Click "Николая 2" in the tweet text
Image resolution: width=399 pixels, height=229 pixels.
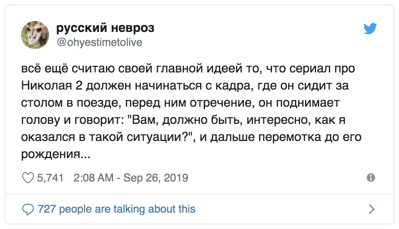(x=52, y=86)
